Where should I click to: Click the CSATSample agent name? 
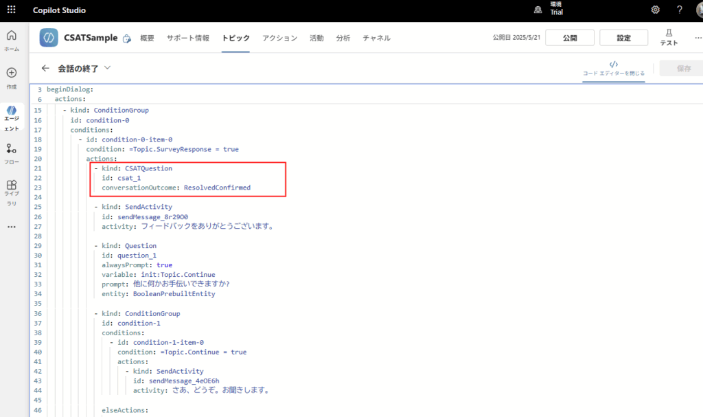(91, 38)
